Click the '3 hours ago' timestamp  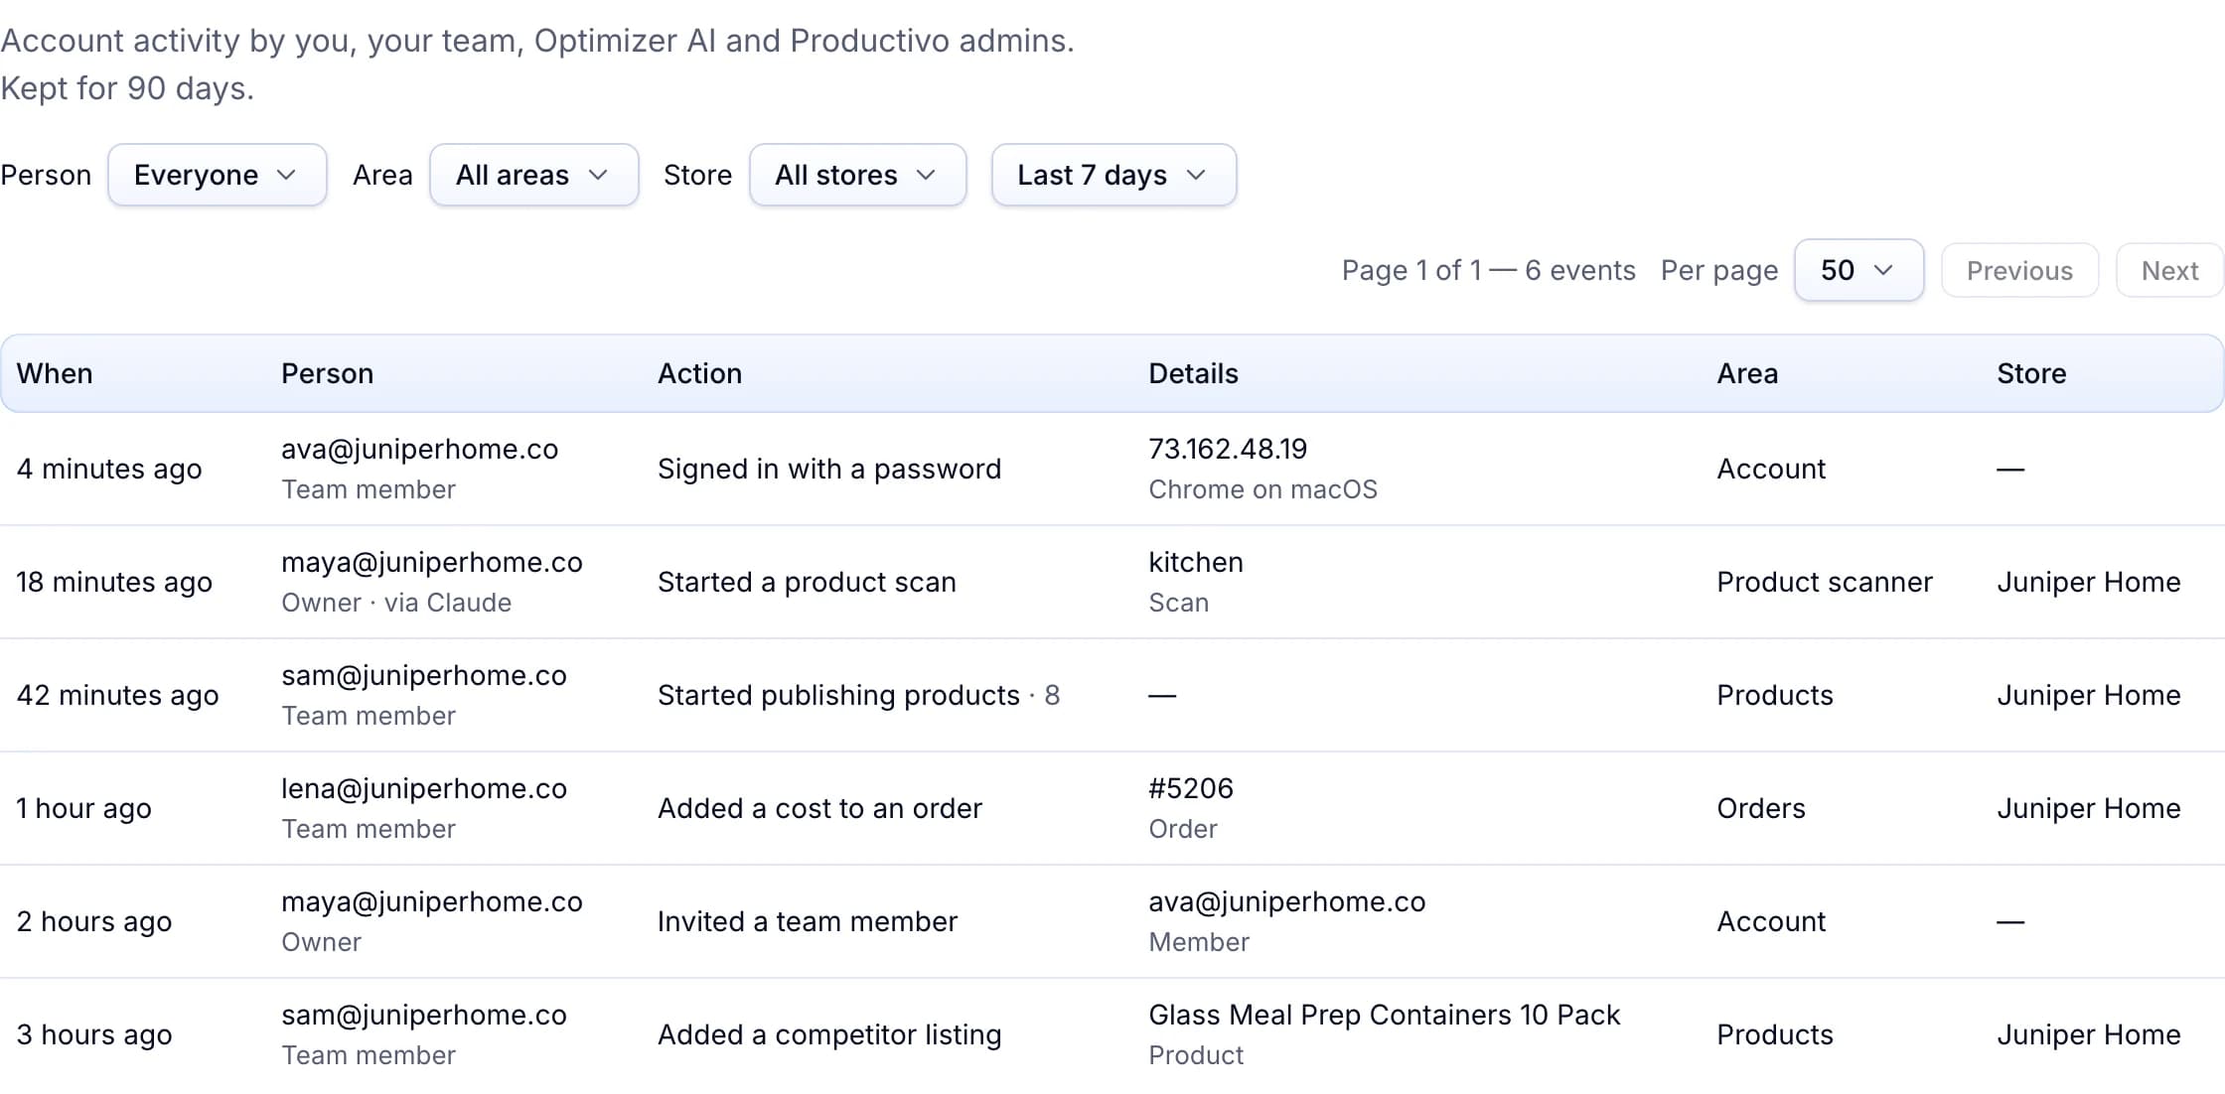pos(94,1034)
